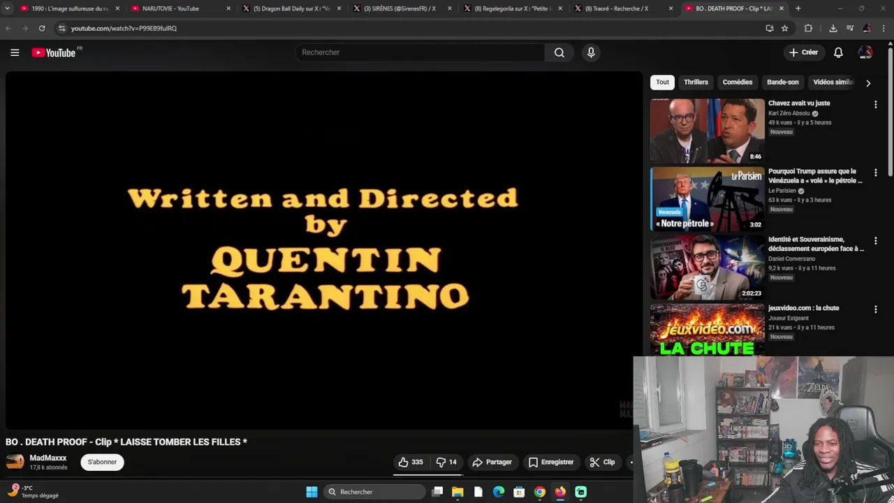Open Google Chrome from the taskbar
The width and height of the screenshot is (894, 503).
pos(539,492)
